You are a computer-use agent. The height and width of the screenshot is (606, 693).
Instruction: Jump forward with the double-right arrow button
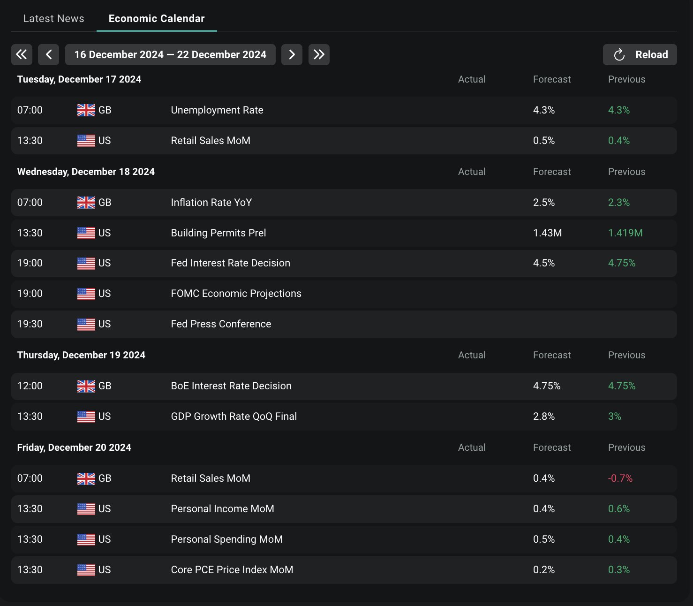pyautogui.click(x=319, y=54)
